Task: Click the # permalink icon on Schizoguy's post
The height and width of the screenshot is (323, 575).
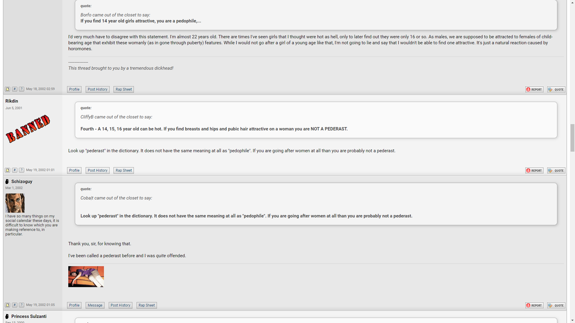Action: 15,305
